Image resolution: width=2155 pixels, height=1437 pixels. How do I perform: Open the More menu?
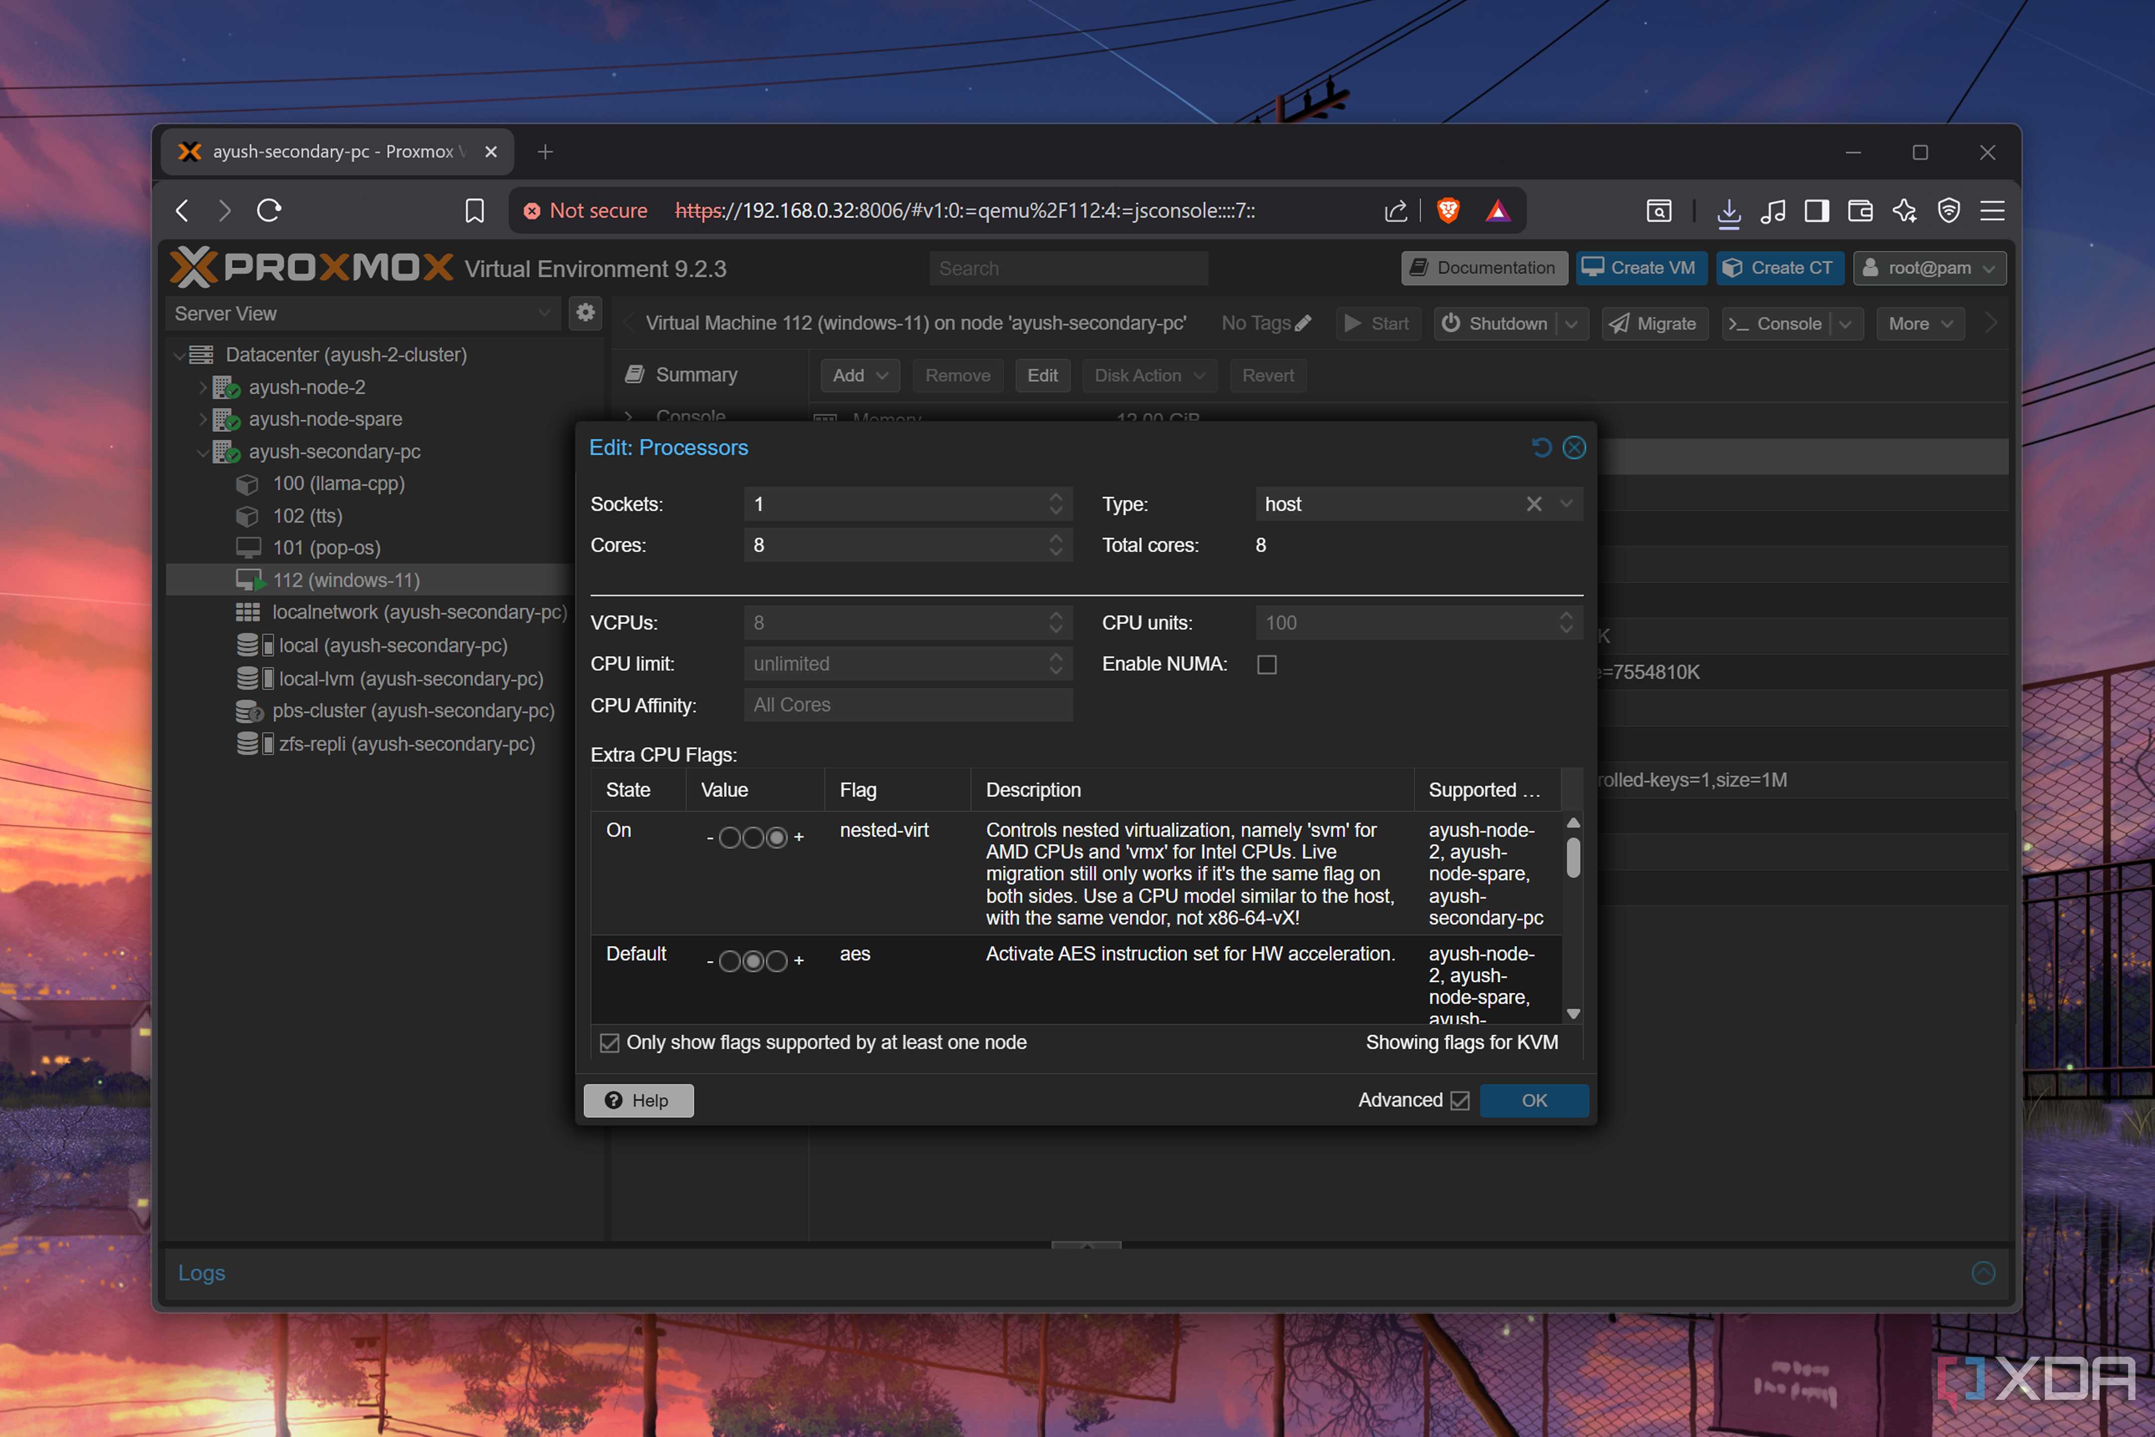coord(1921,323)
